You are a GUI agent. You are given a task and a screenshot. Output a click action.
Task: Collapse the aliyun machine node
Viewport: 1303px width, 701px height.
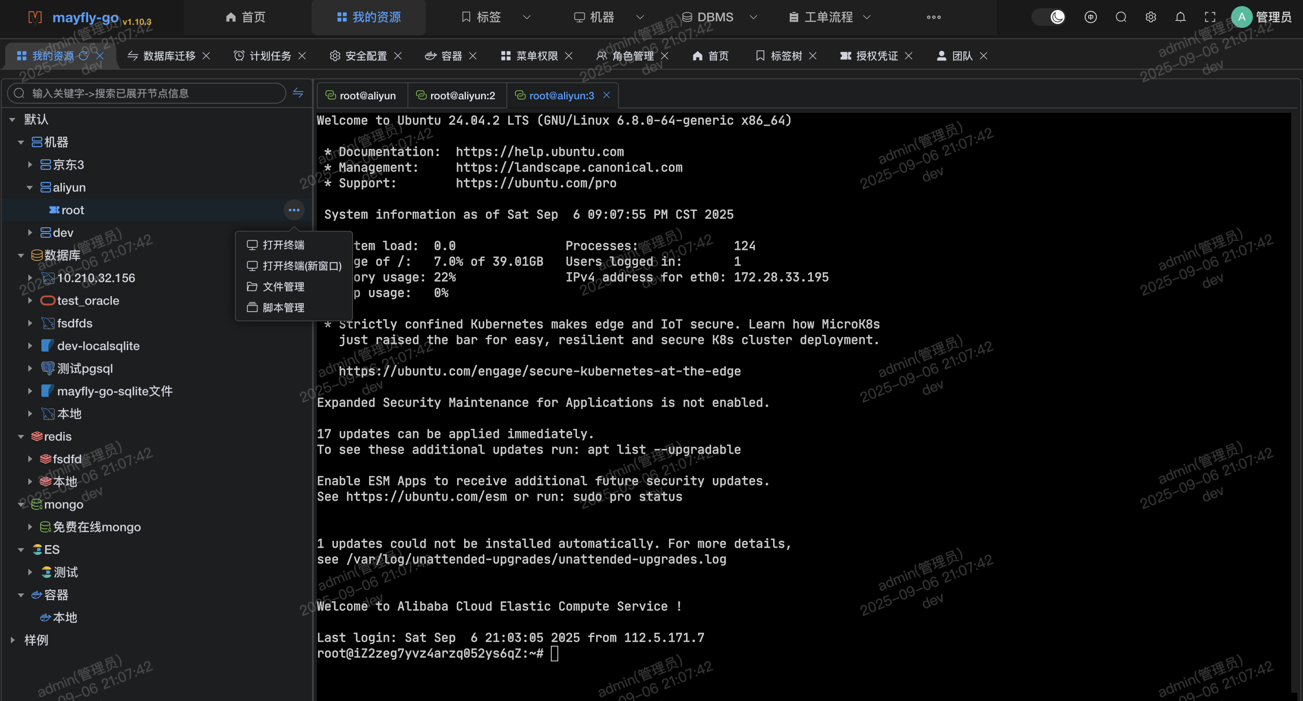pyautogui.click(x=30, y=188)
